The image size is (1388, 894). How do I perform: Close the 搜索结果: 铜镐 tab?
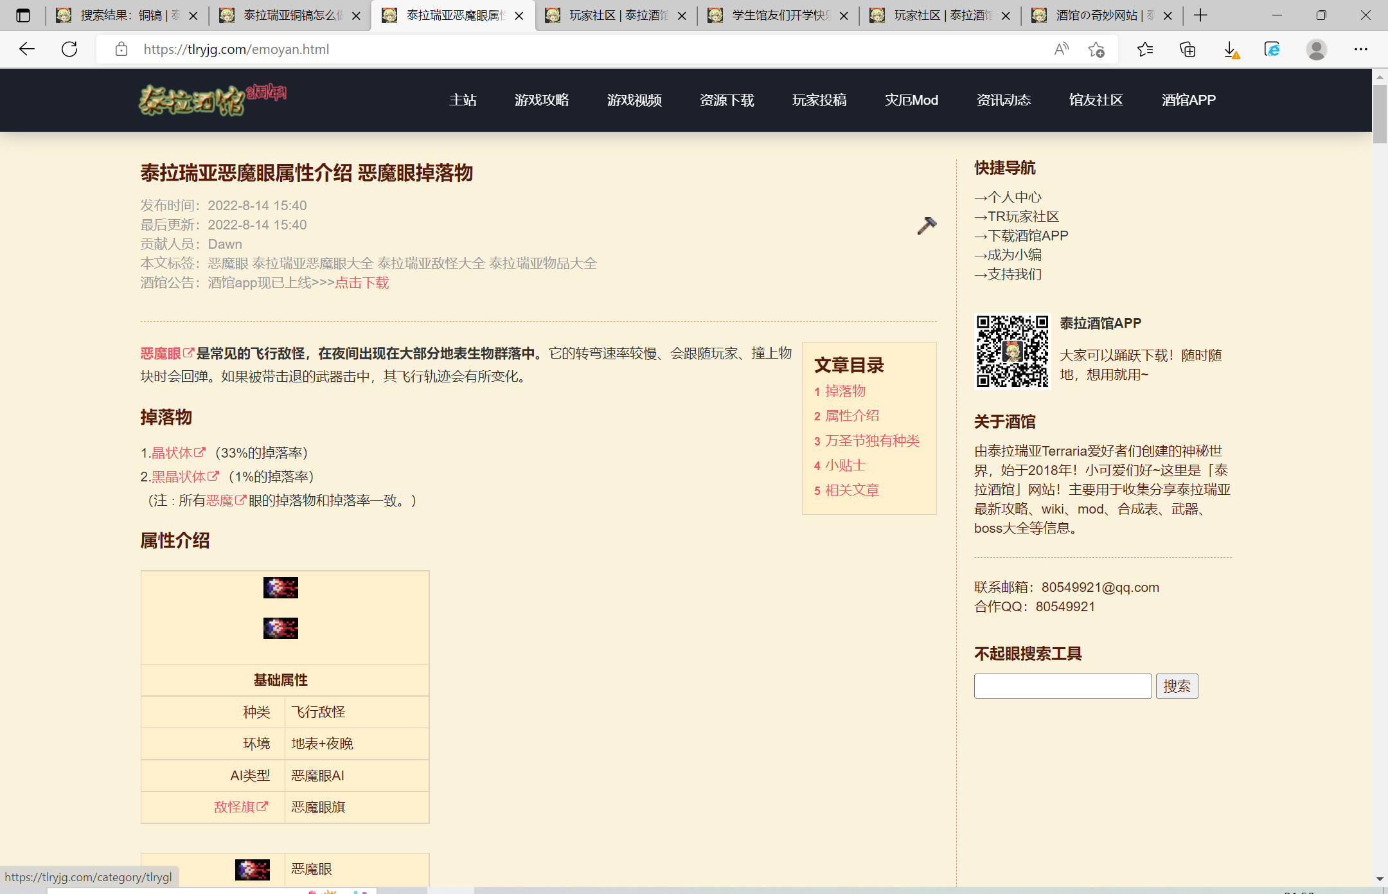point(193,15)
